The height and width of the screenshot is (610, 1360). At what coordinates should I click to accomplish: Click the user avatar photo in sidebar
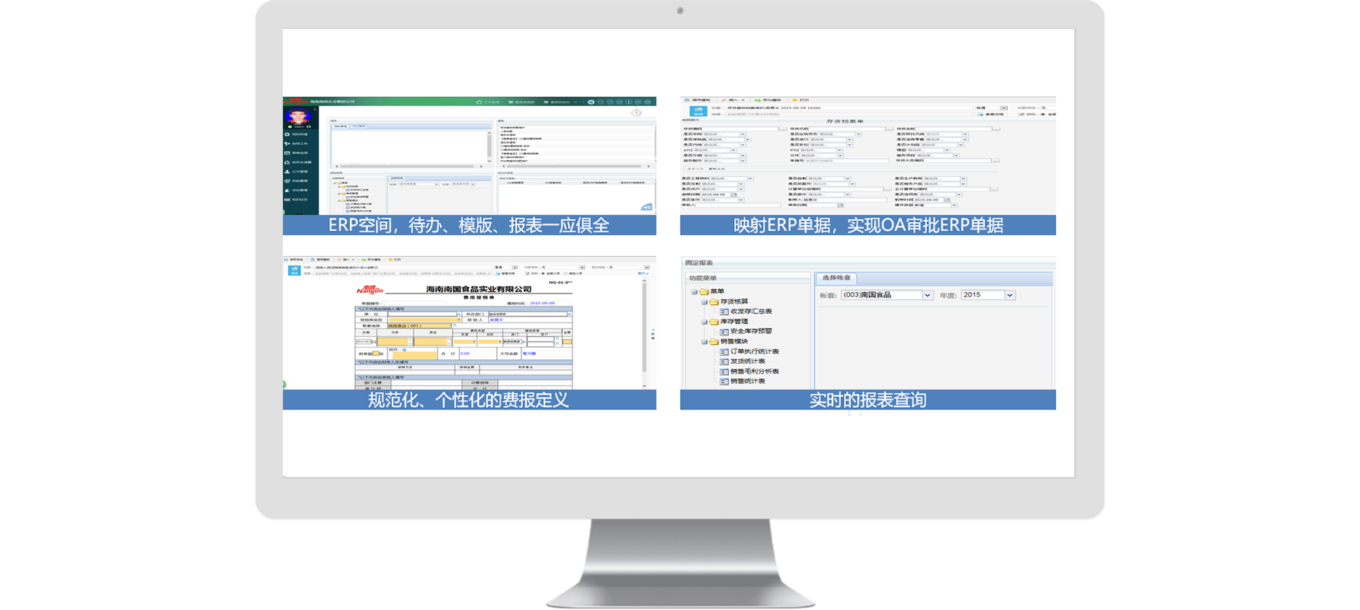coord(298,117)
